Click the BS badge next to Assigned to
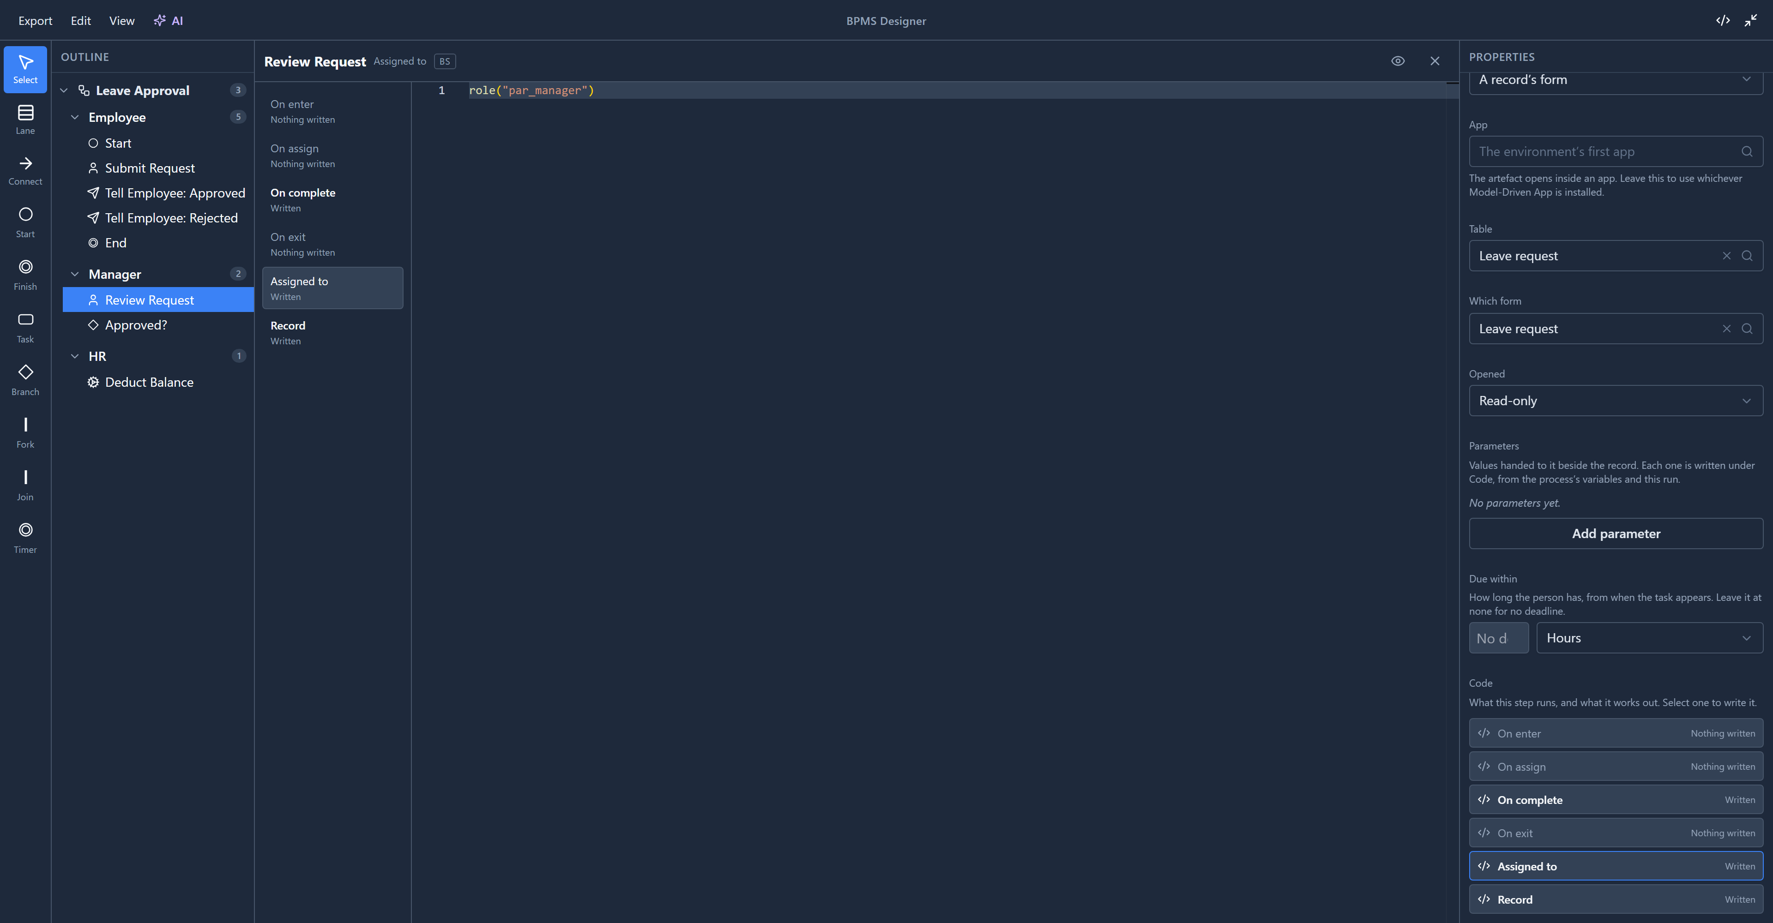This screenshot has height=923, width=1773. 445,61
